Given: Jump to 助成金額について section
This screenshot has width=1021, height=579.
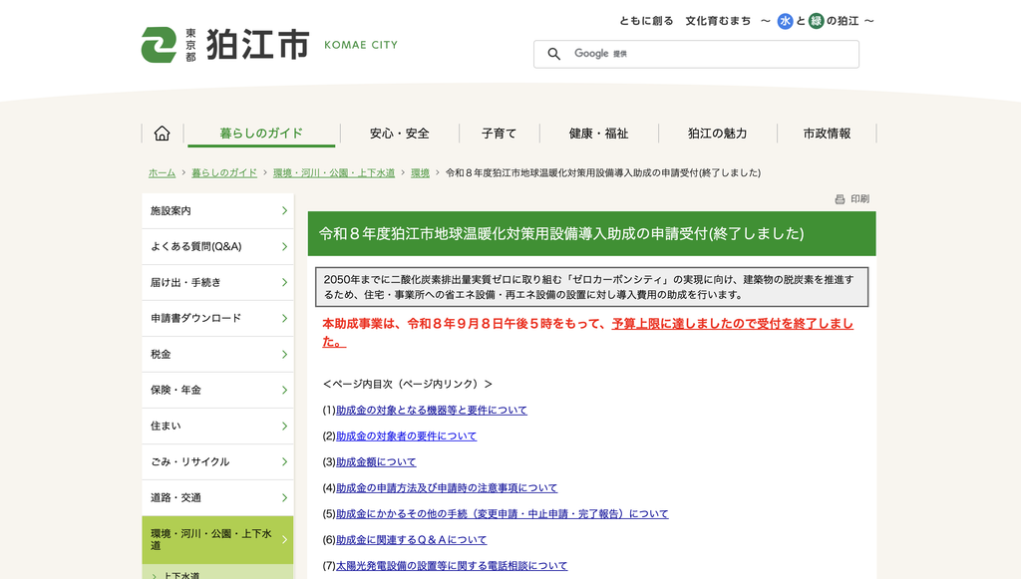Looking at the screenshot, I should pyautogui.click(x=376, y=462).
